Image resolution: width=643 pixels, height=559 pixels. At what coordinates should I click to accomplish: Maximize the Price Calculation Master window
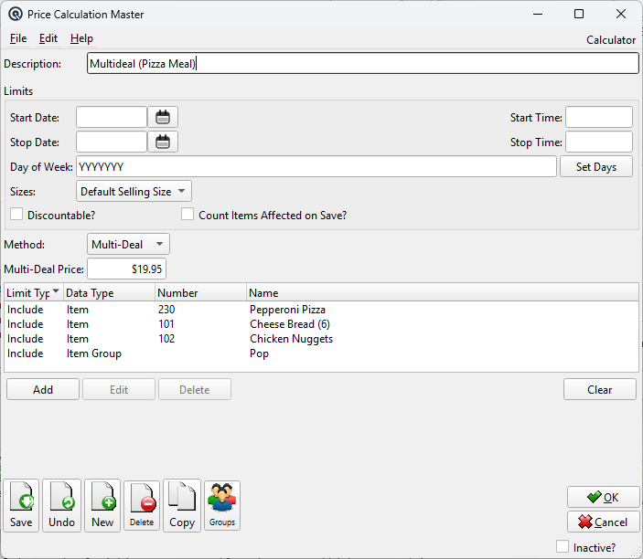pos(579,14)
